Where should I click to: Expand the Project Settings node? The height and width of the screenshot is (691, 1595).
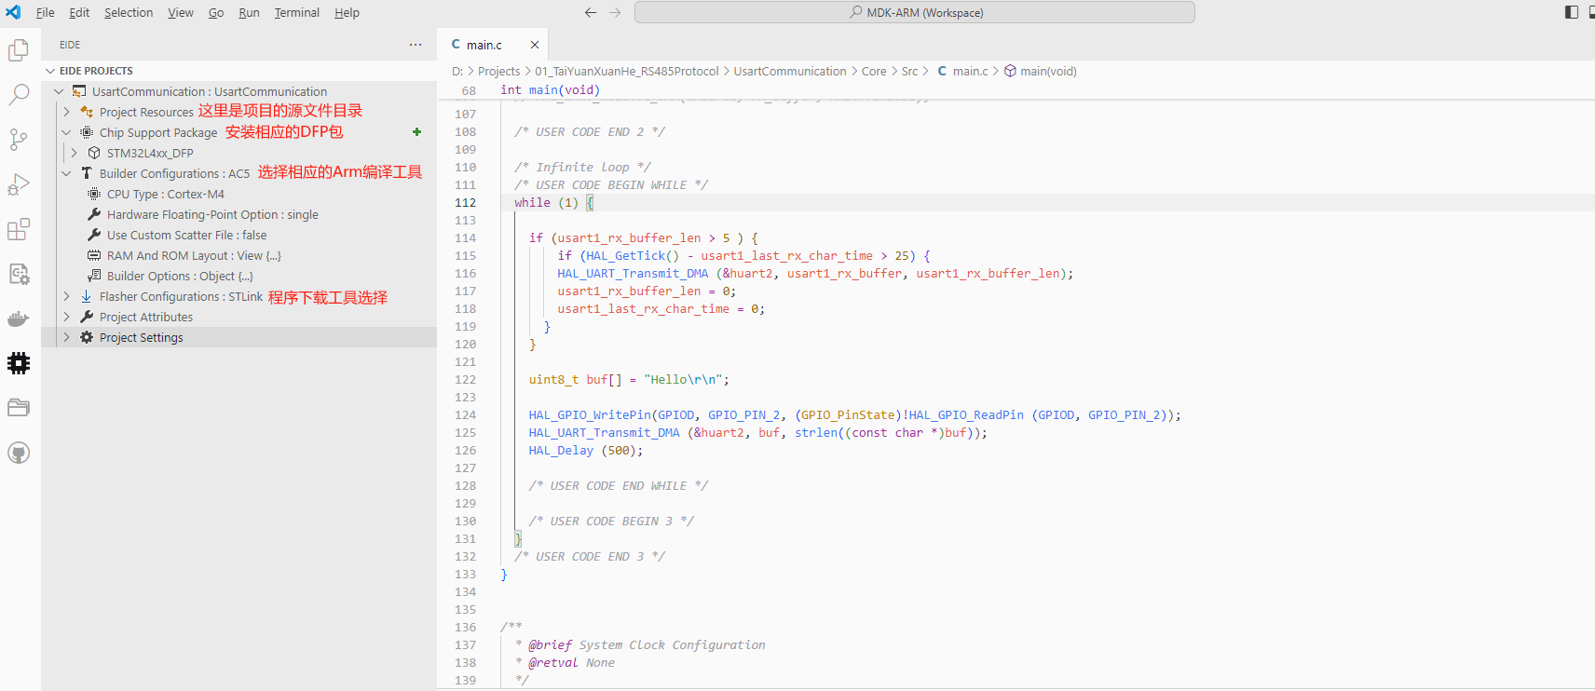(x=66, y=337)
